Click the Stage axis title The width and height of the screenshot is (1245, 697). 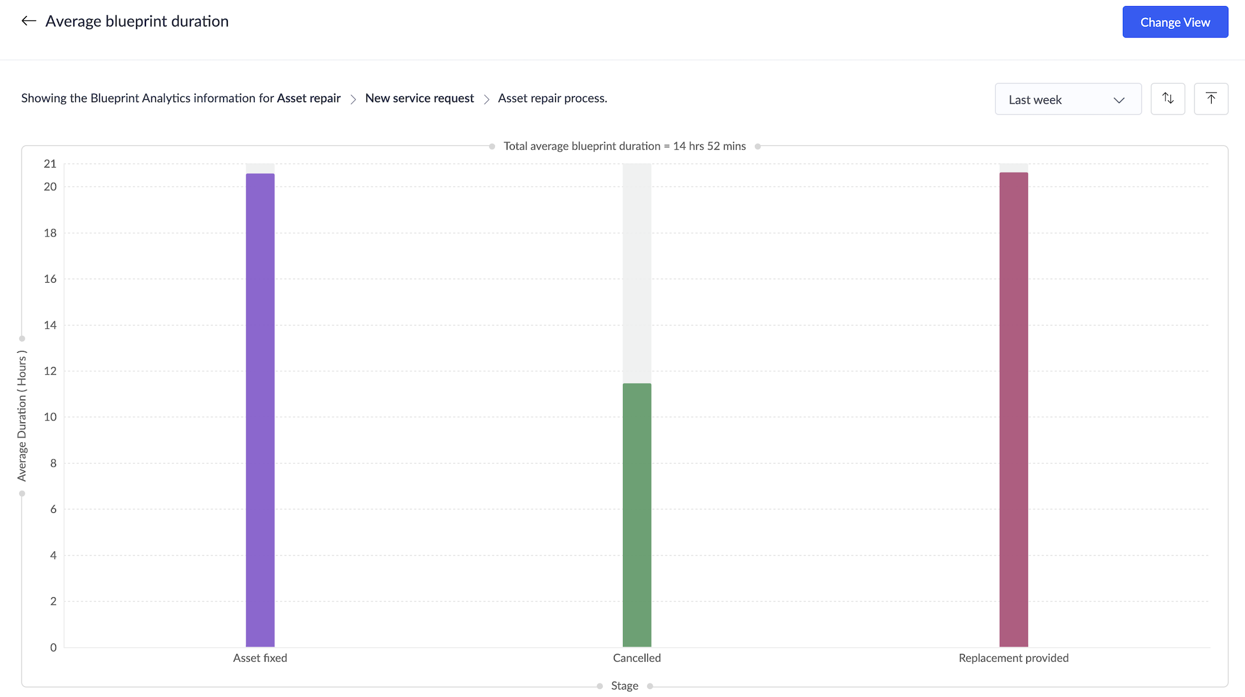pyautogui.click(x=624, y=685)
